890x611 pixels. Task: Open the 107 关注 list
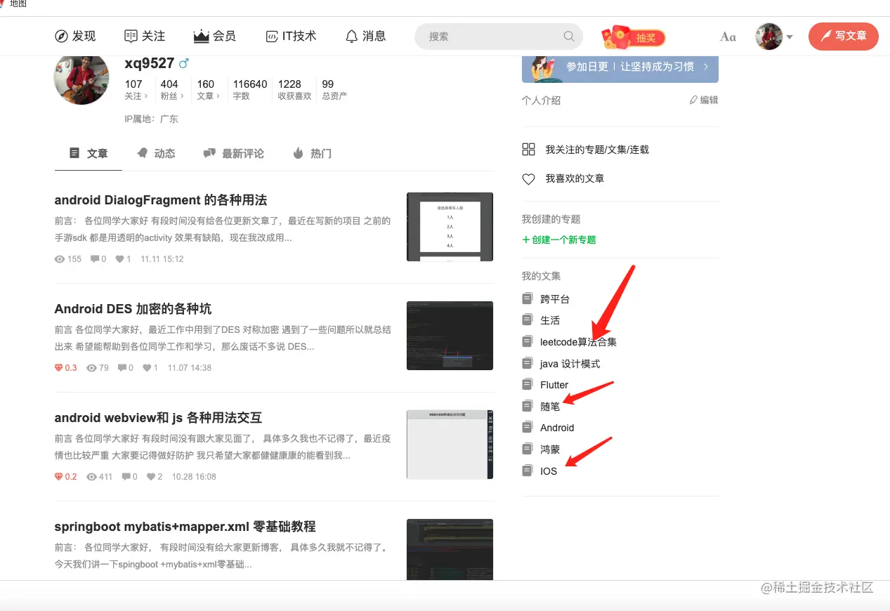point(135,89)
